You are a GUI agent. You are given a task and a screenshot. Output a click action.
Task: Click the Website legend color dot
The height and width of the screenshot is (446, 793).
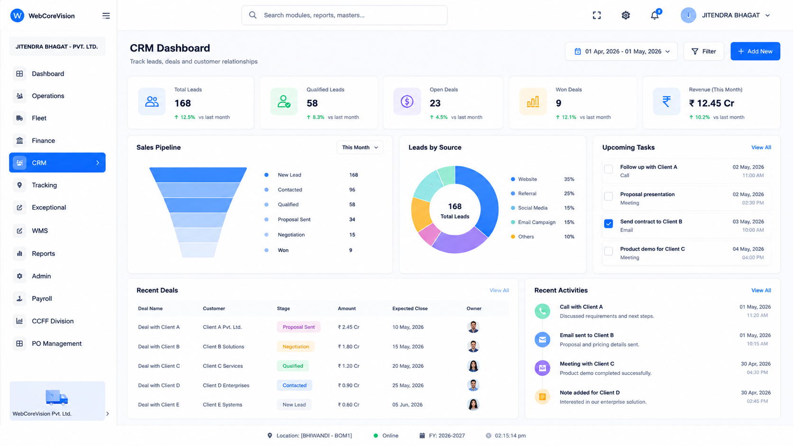coord(513,179)
